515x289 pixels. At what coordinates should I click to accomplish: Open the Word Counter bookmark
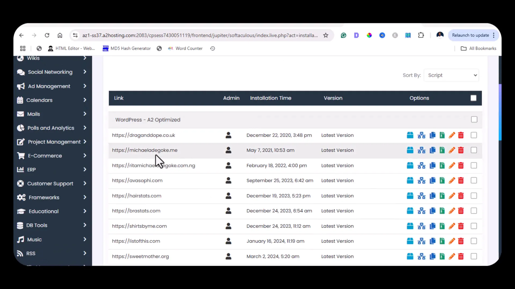pyautogui.click(x=185, y=48)
